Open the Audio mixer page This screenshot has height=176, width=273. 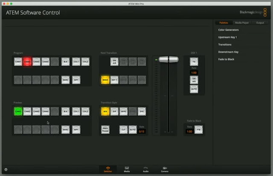(146, 169)
